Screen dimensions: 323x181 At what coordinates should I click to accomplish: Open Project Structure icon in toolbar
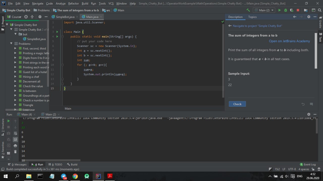[x=306, y=10]
